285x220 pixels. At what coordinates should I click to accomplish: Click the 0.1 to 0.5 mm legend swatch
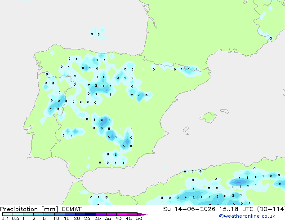(8, 214)
